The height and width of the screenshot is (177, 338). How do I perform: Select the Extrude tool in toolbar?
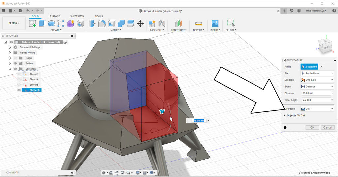click(42, 24)
